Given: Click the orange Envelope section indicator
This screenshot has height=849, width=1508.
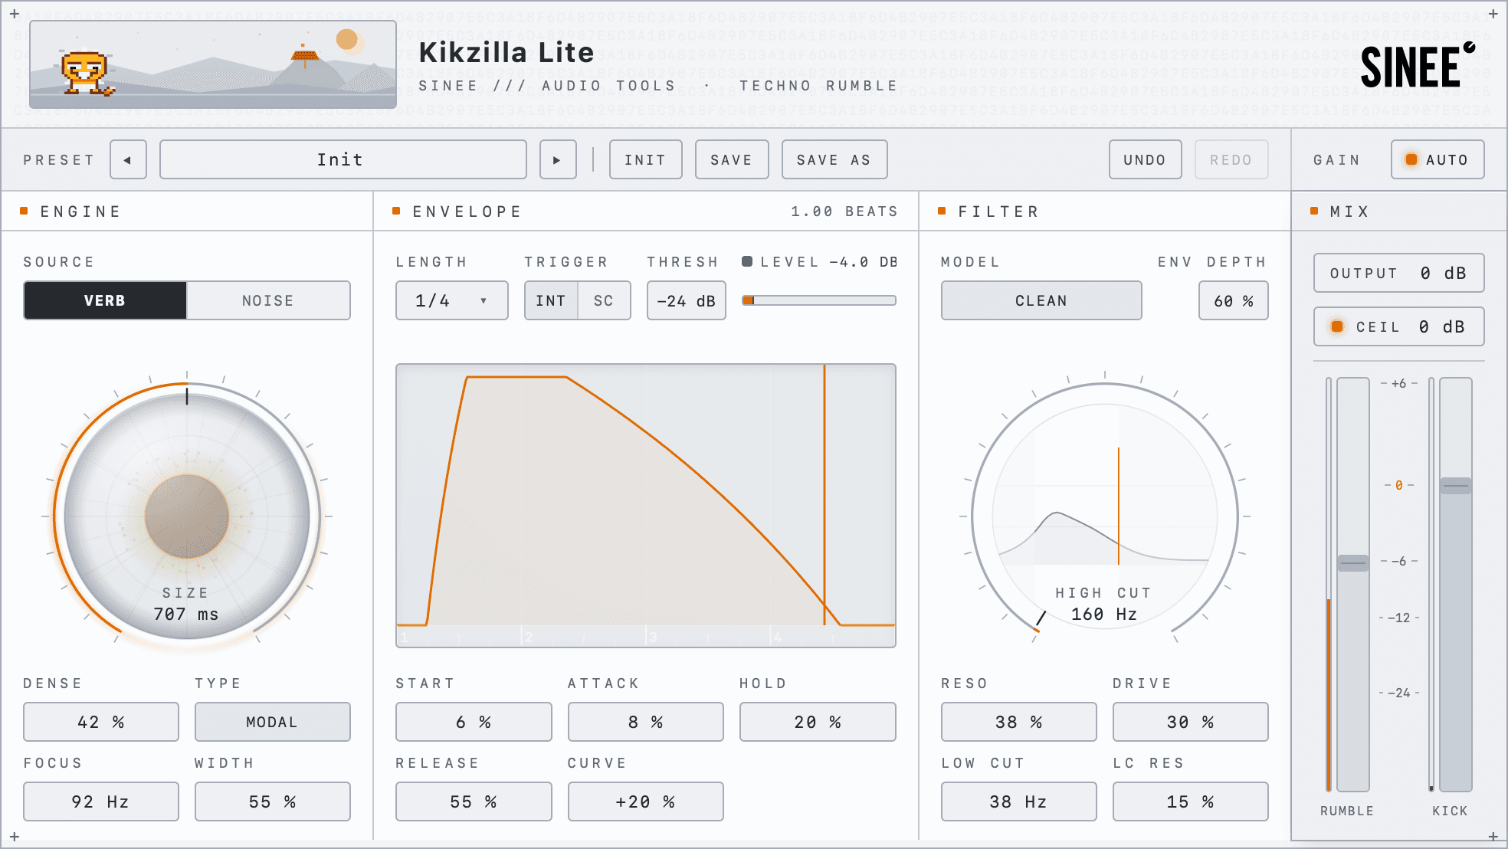Looking at the screenshot, I should (396, 211).
